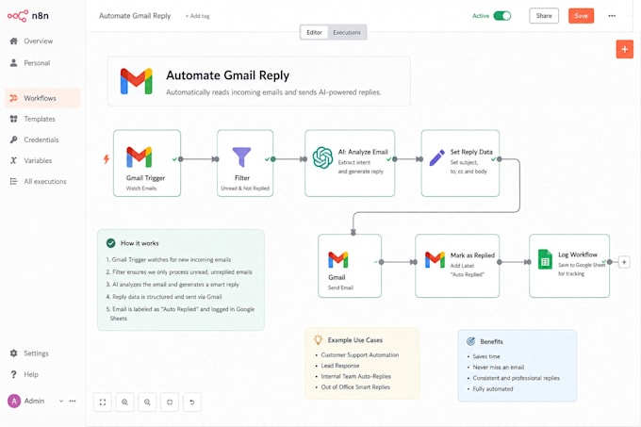Click the orange add node plus button
Screen dimensions: 641x427
(x=625, y=49)
